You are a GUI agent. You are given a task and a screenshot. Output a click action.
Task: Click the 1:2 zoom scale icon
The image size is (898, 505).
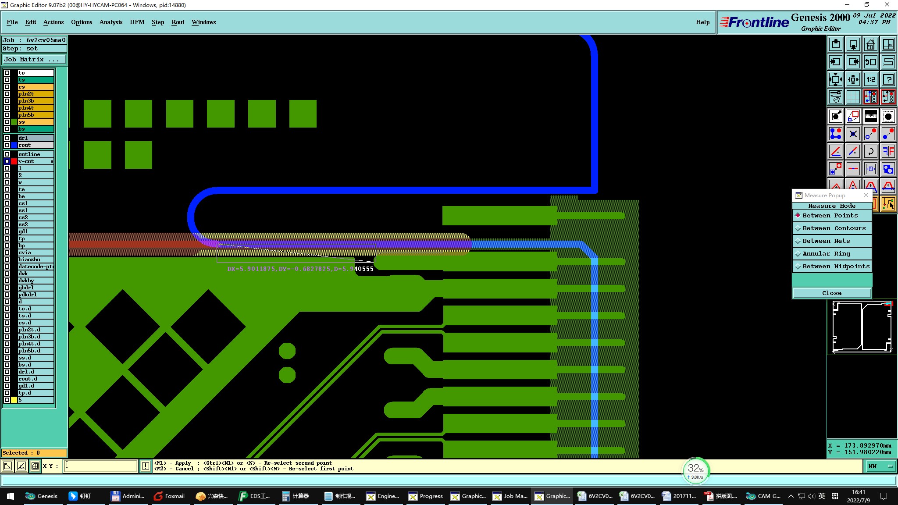coord(870,79)
